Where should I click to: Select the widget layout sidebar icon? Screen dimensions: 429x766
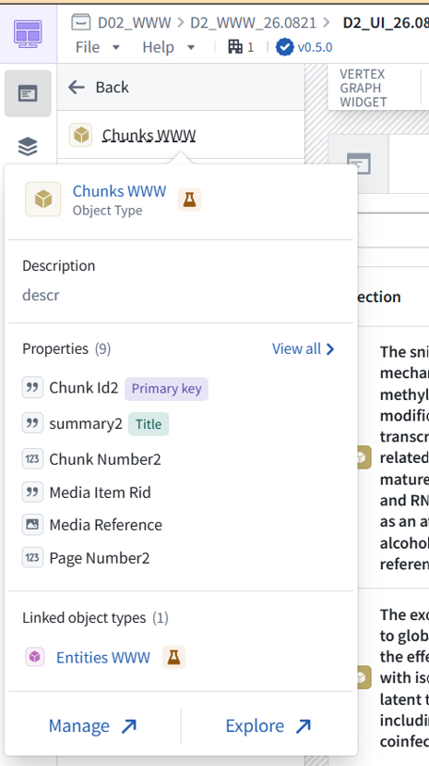coord(28,93)
